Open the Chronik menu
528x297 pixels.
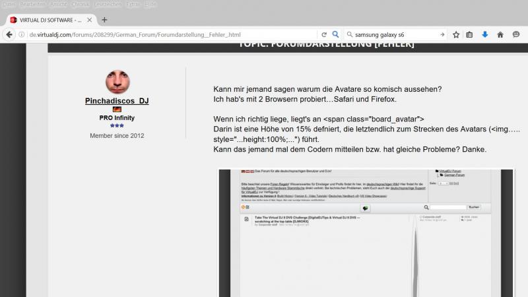tap(81, 5)
